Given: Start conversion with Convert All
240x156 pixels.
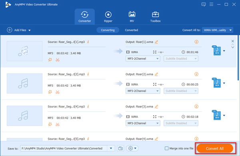Looking at the screenshot, I should (x=215, y=148).
